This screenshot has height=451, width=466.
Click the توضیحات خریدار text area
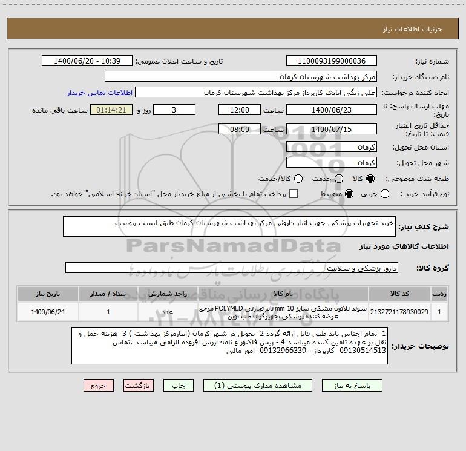(229, 346)
